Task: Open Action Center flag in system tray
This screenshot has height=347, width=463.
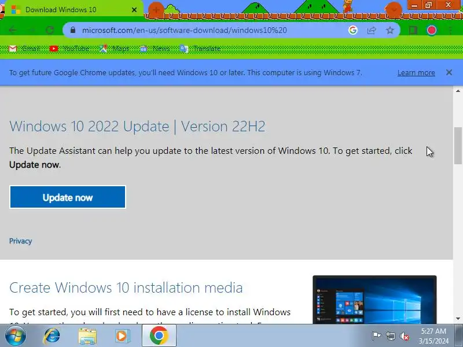Action: click(x=376, y=336)
